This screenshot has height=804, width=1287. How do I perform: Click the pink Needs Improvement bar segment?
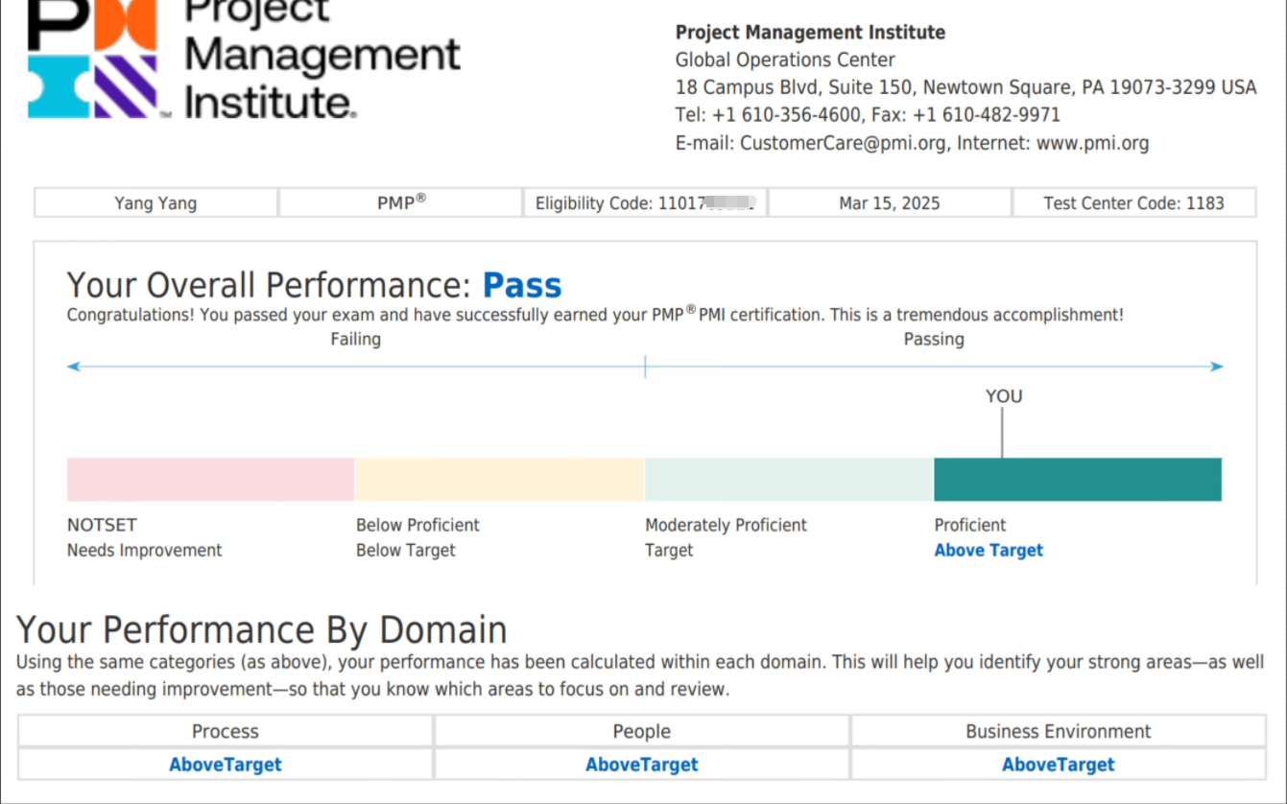point(210,480)
